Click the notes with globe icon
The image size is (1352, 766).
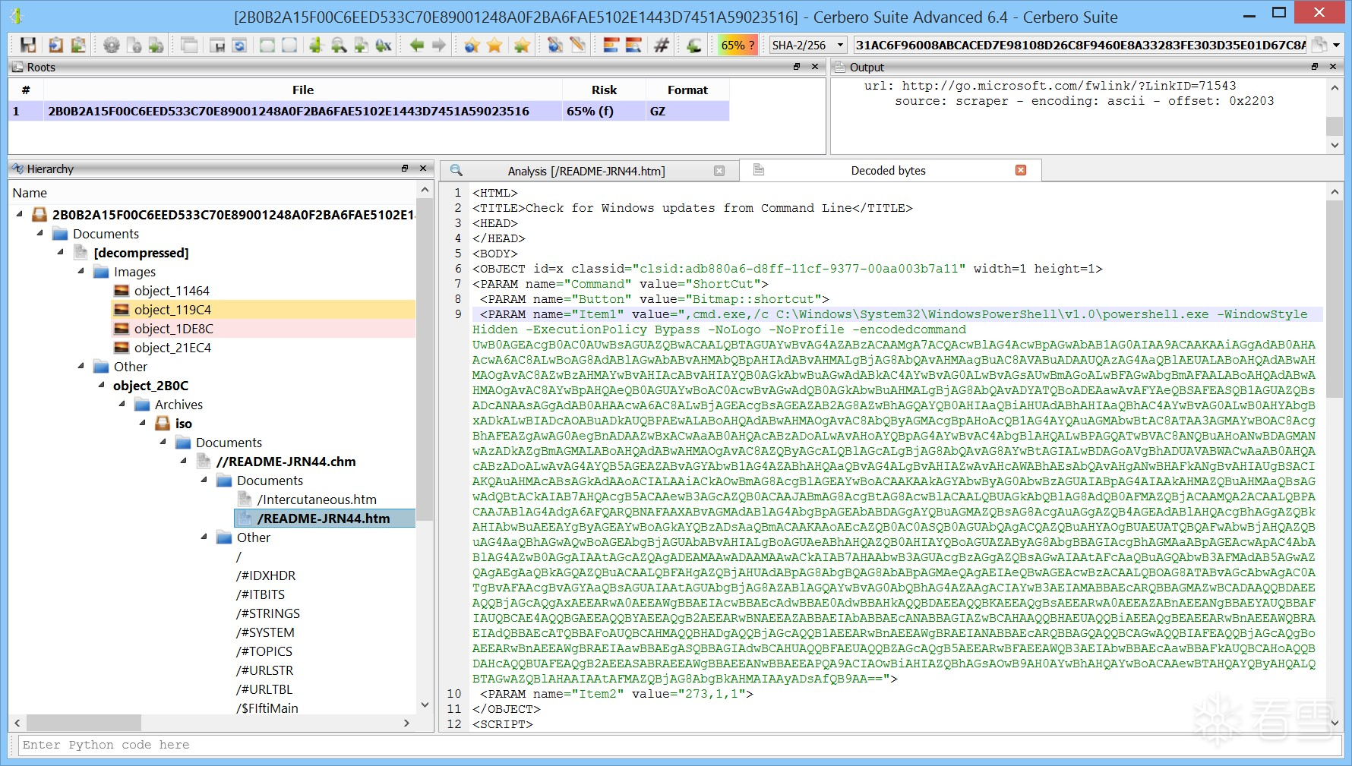(x=555, y=46)
